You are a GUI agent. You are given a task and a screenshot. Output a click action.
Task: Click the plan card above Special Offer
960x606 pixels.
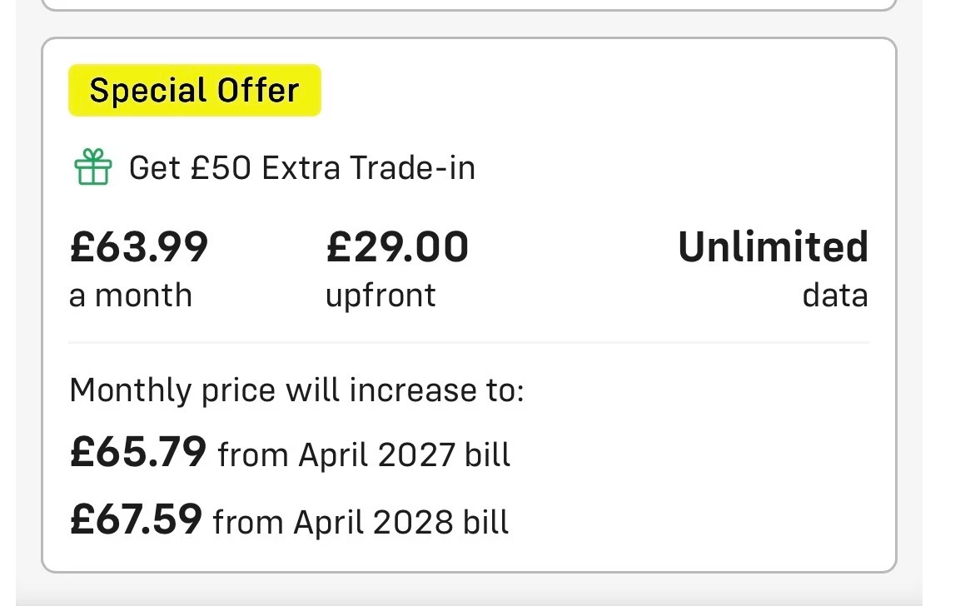(469, 5)
